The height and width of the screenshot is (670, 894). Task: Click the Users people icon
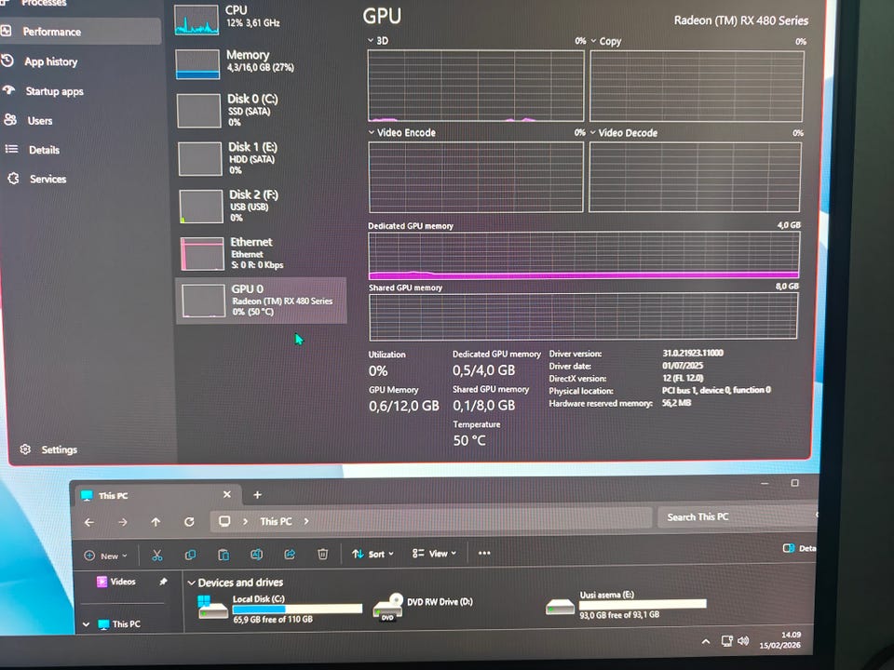click(10, 120)
